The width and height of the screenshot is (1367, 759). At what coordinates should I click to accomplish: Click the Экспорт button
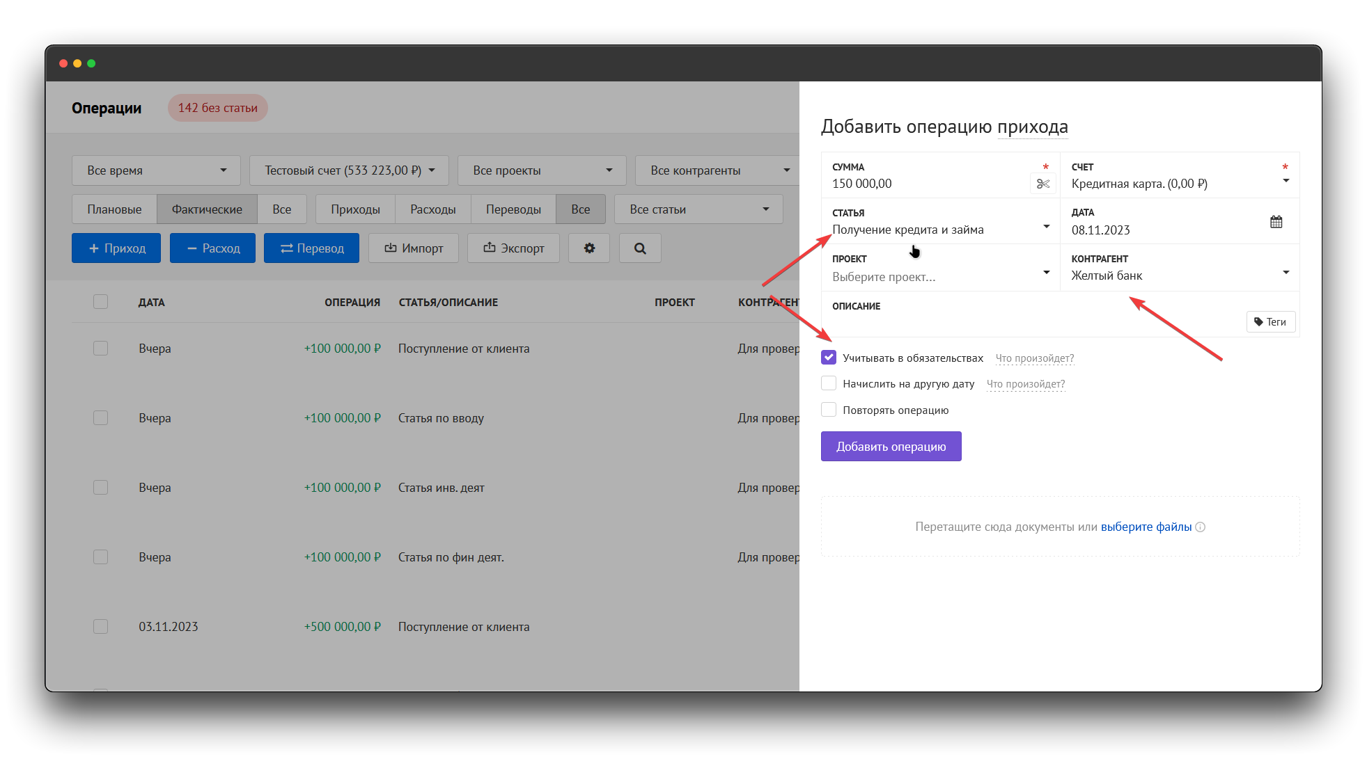pos(513,248)
